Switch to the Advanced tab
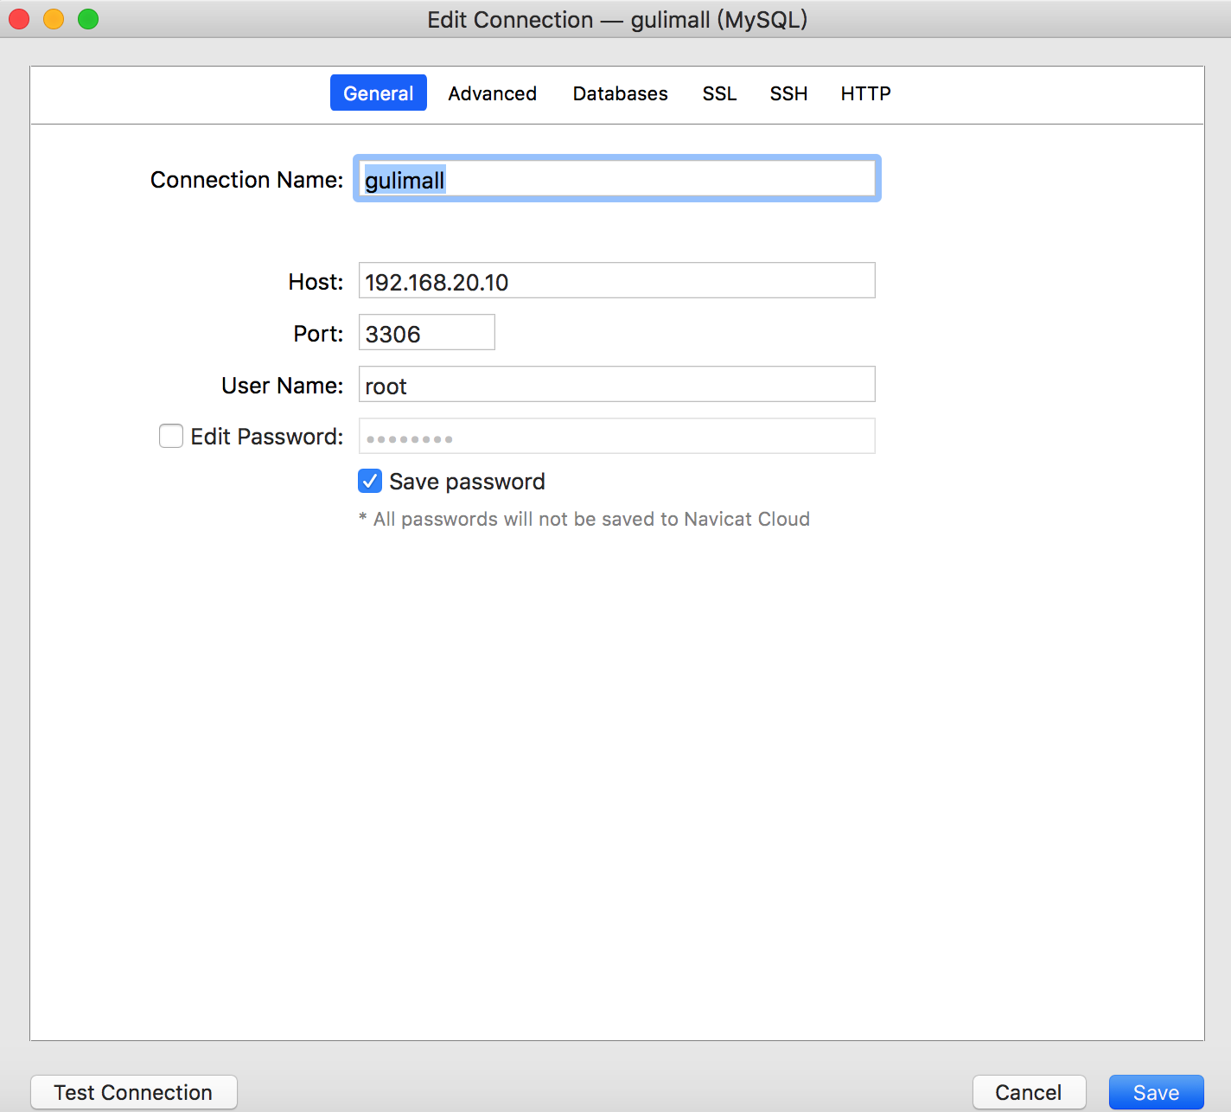This screenshot has height=1112, width=1231. click(492, 93)
